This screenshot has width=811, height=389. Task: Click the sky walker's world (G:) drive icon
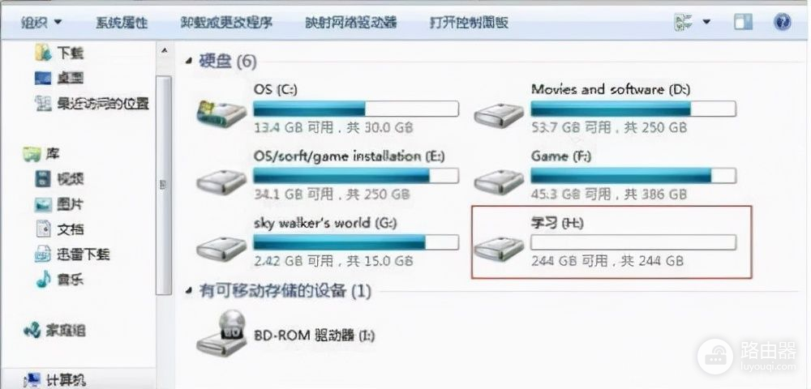tap(222, 248)
